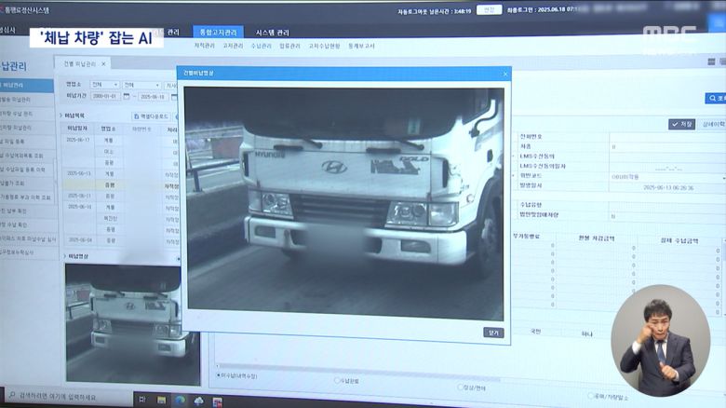Click the enlarged truck image in the popup
Image resolution: width=726 pixels, height=408 pixels.
(344, 203)
